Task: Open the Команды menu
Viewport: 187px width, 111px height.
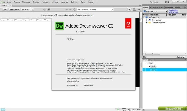Action: (x=65, y=2)
